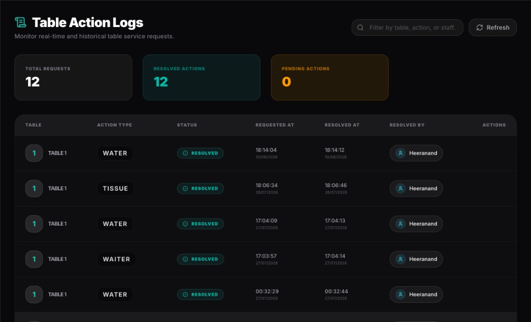Click table number badge in 17:03:57 row
Viewport: 531px width, 322px height.
click(x=34, y=259)
